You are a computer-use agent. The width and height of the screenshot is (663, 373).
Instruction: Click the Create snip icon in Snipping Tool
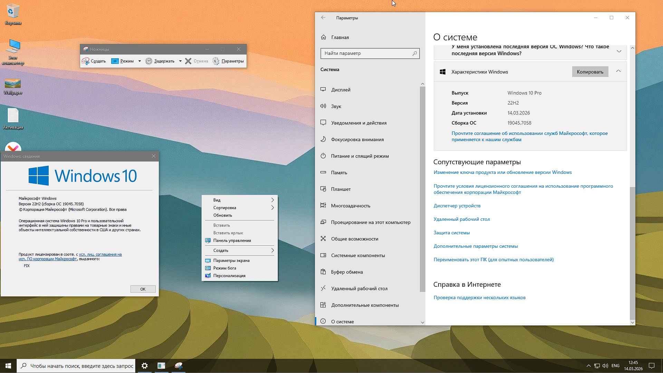86,61
